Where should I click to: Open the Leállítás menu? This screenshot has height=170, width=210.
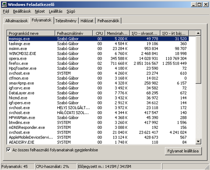click(x=56, y=11)
